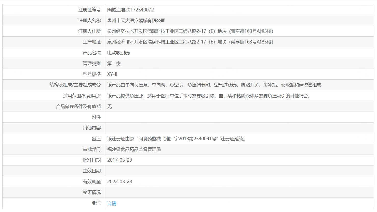Click the address value in 注册人住所 row
The width and height of the screenshot is (377, 212).
coord(190,31)
